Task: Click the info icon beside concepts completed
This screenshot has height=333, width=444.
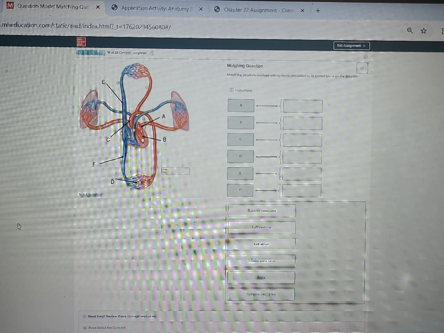Action: point(152,54)
